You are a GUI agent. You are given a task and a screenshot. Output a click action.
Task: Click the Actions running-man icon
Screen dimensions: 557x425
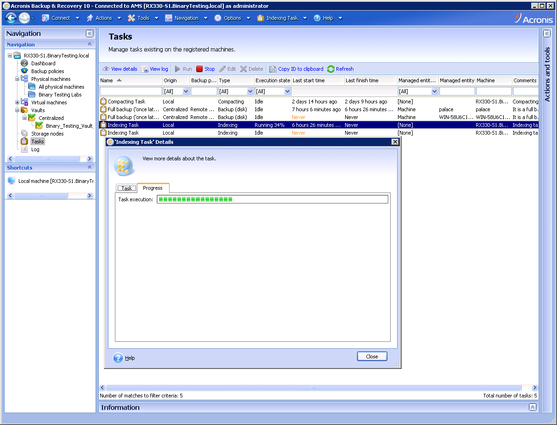(x=90, y=18)
